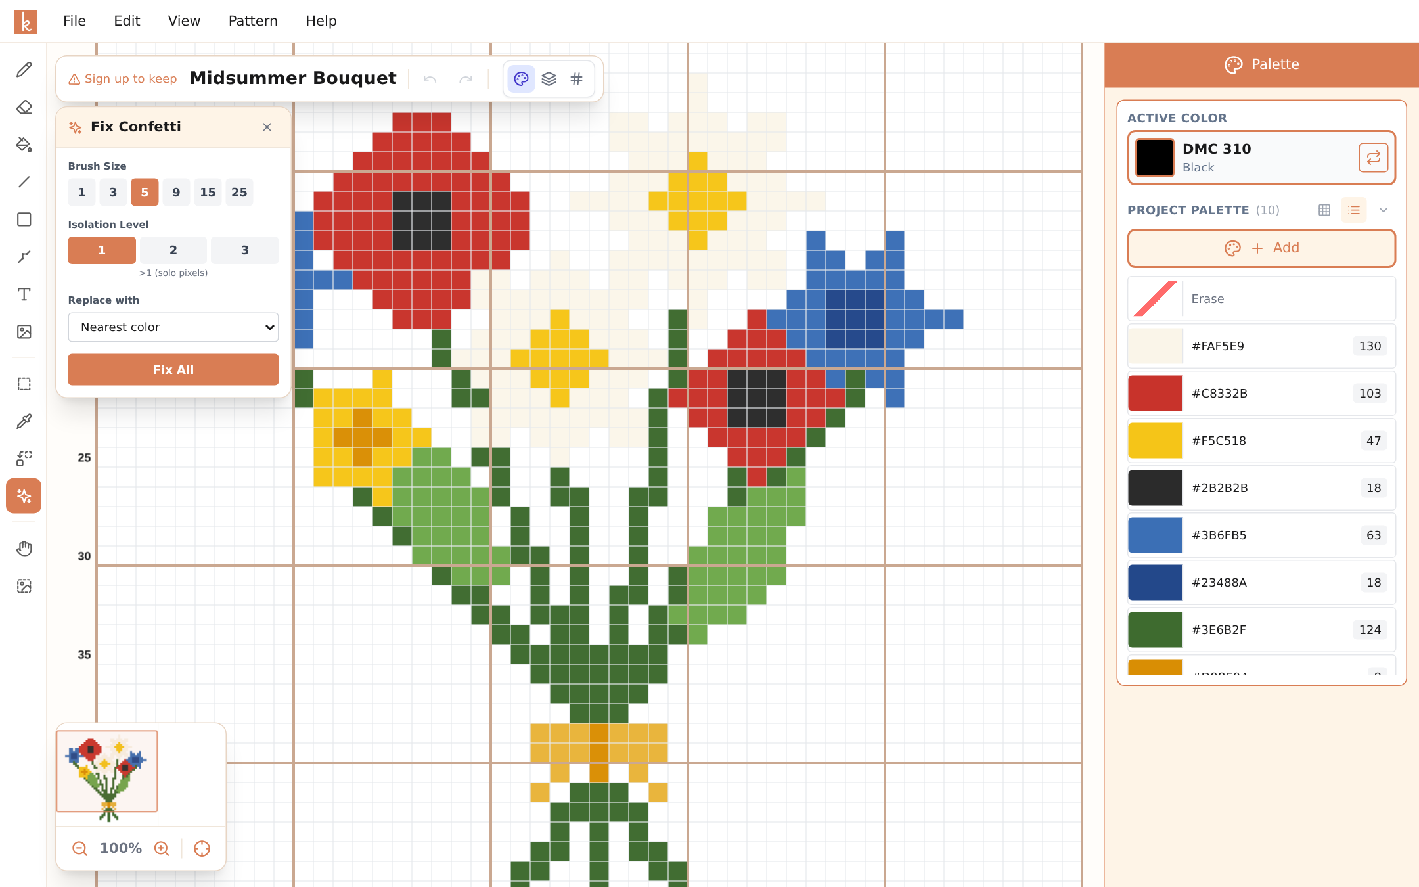This screenshot has height=887, width=1419.
Task: Click the Sign up to keep link
Action: 123,80
